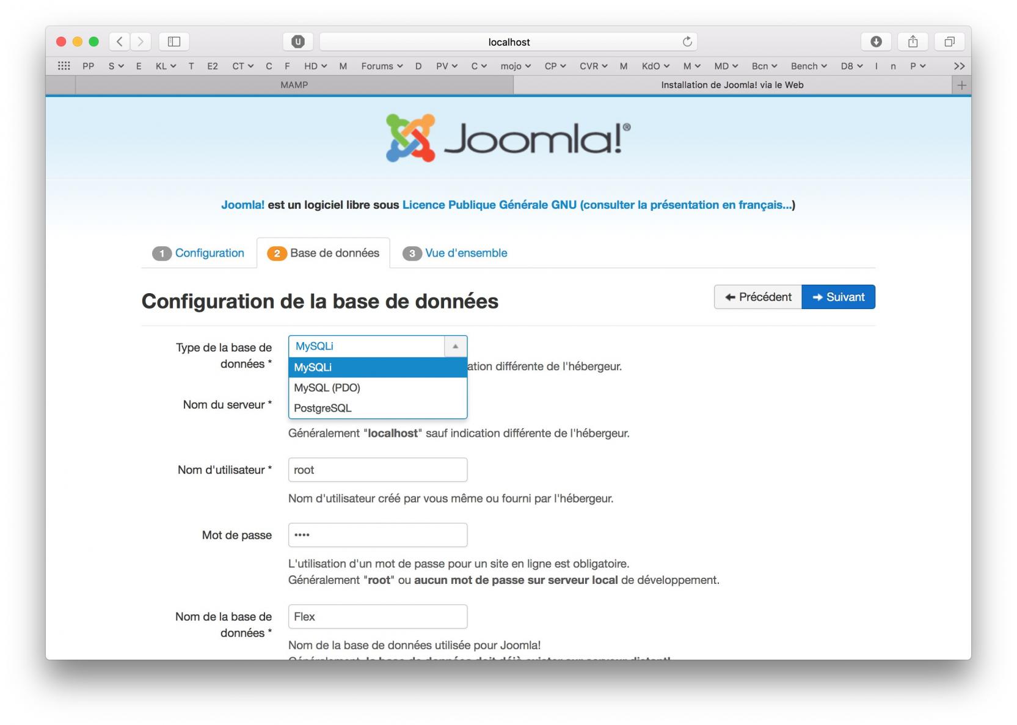Screen dimensions: 1017x725
Task: Click the Share icon in Safari toolbar
Action: click(x=913, y=42)
